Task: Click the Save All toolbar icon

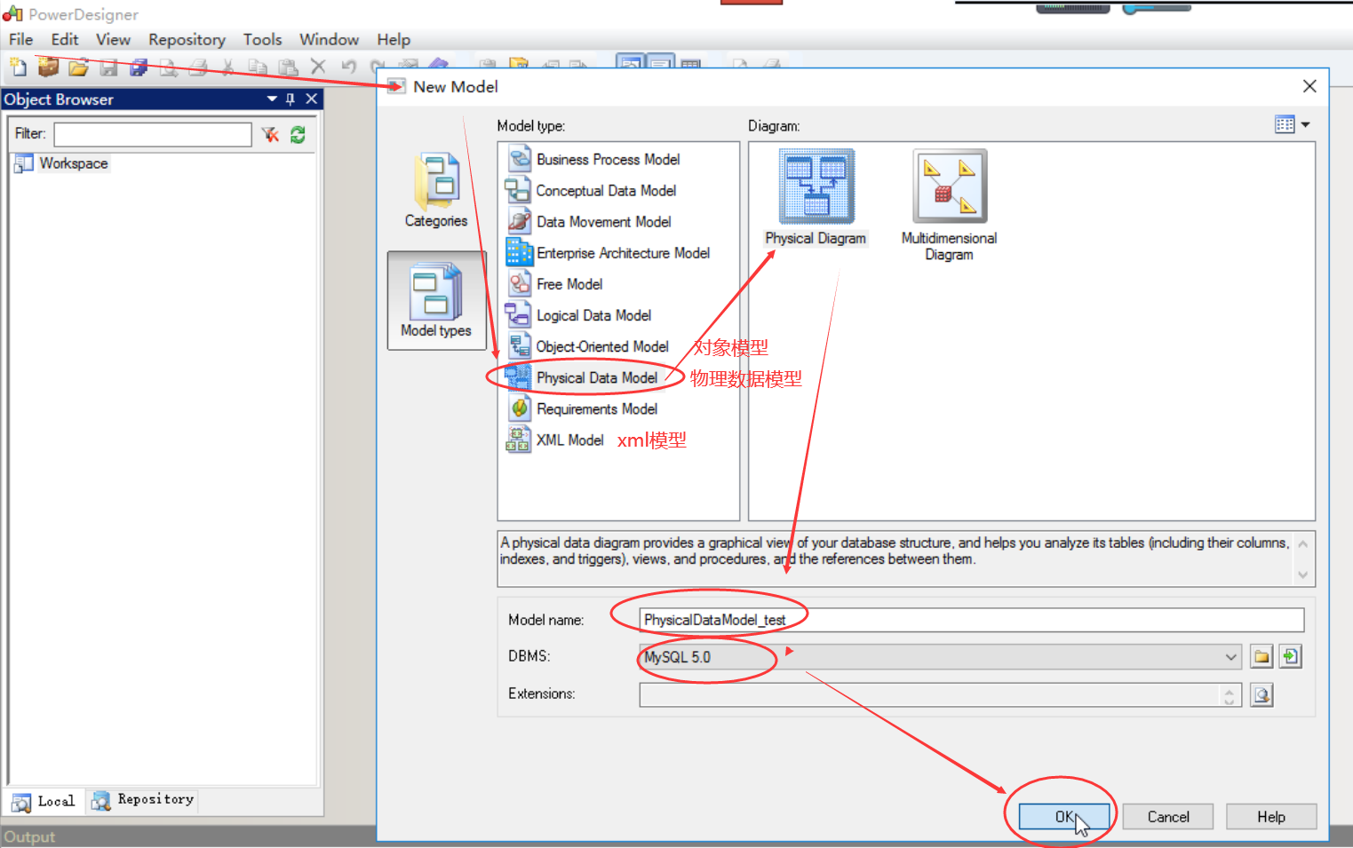Action: tap(139, 67)
